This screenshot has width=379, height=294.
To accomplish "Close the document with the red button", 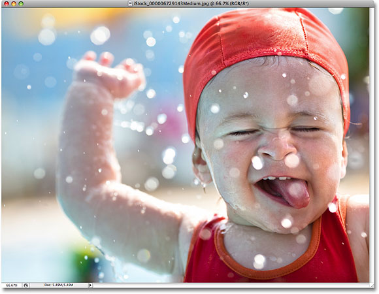I will 7,4.
